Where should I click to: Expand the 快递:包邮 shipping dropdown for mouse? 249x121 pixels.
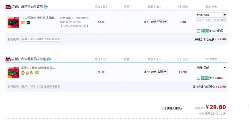click(x=211, y=15)
